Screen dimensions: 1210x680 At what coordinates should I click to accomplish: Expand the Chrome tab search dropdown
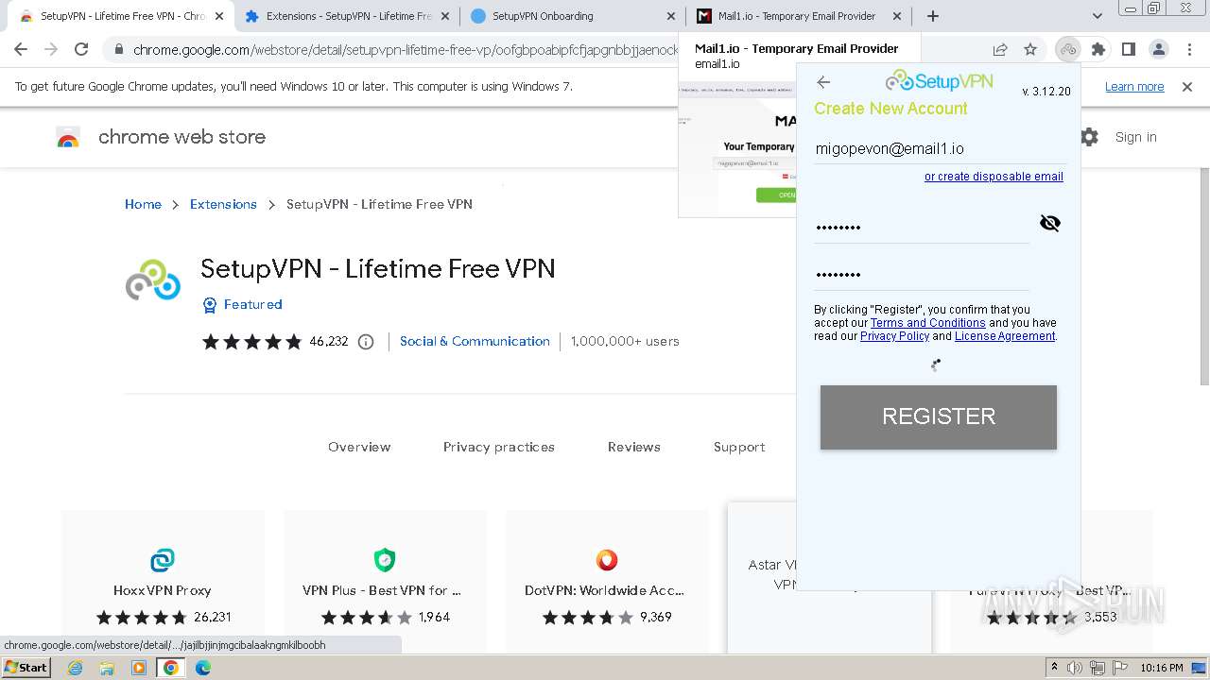pyautogui.click(x=1097, y=16)
